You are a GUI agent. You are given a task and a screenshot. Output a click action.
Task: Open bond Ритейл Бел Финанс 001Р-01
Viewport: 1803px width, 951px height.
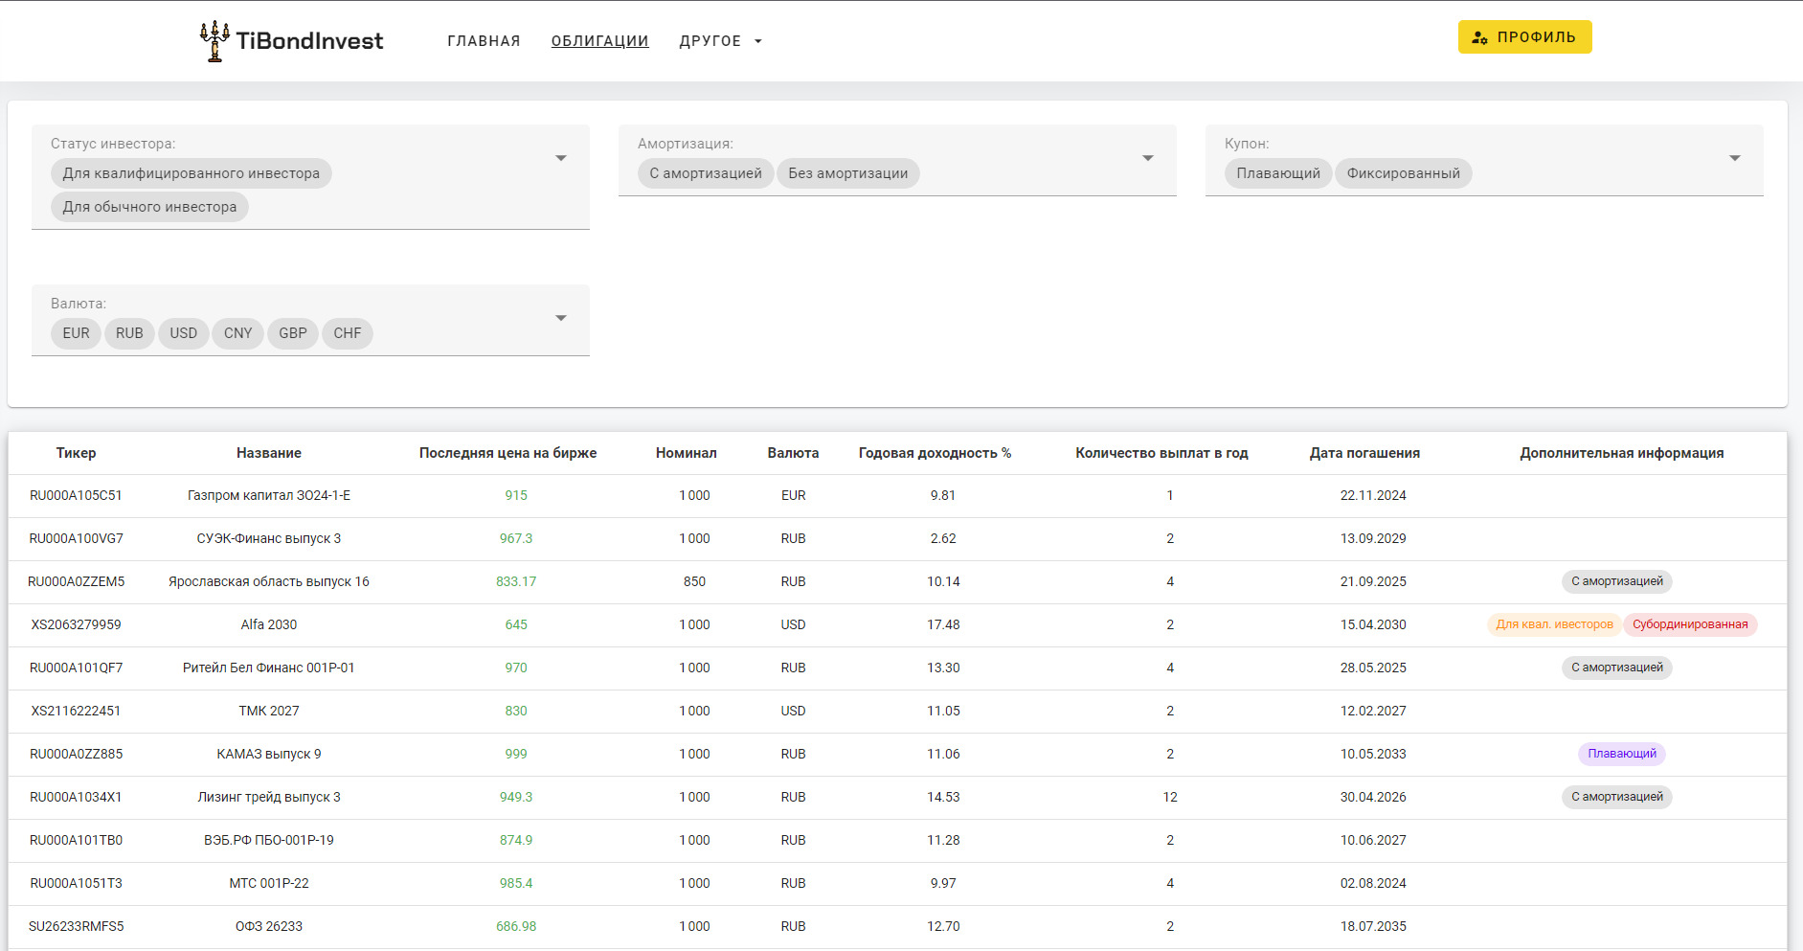[x=269, y=668]
